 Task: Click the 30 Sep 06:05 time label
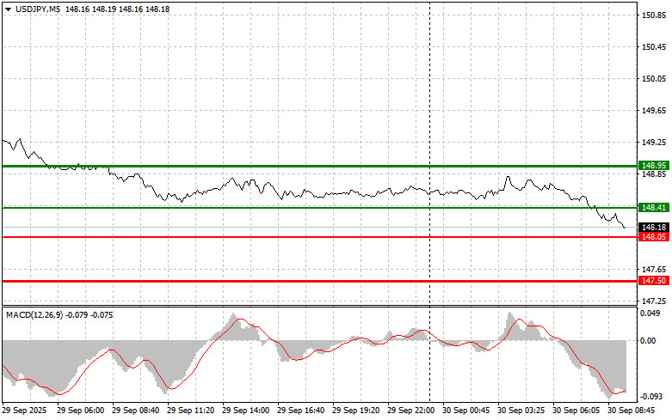coord(576,411)
